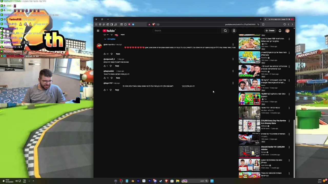Open the Brave shields lion icon in address bar
Screen dimensions: 328x184
pyautogui.click(x=153, y=25)
